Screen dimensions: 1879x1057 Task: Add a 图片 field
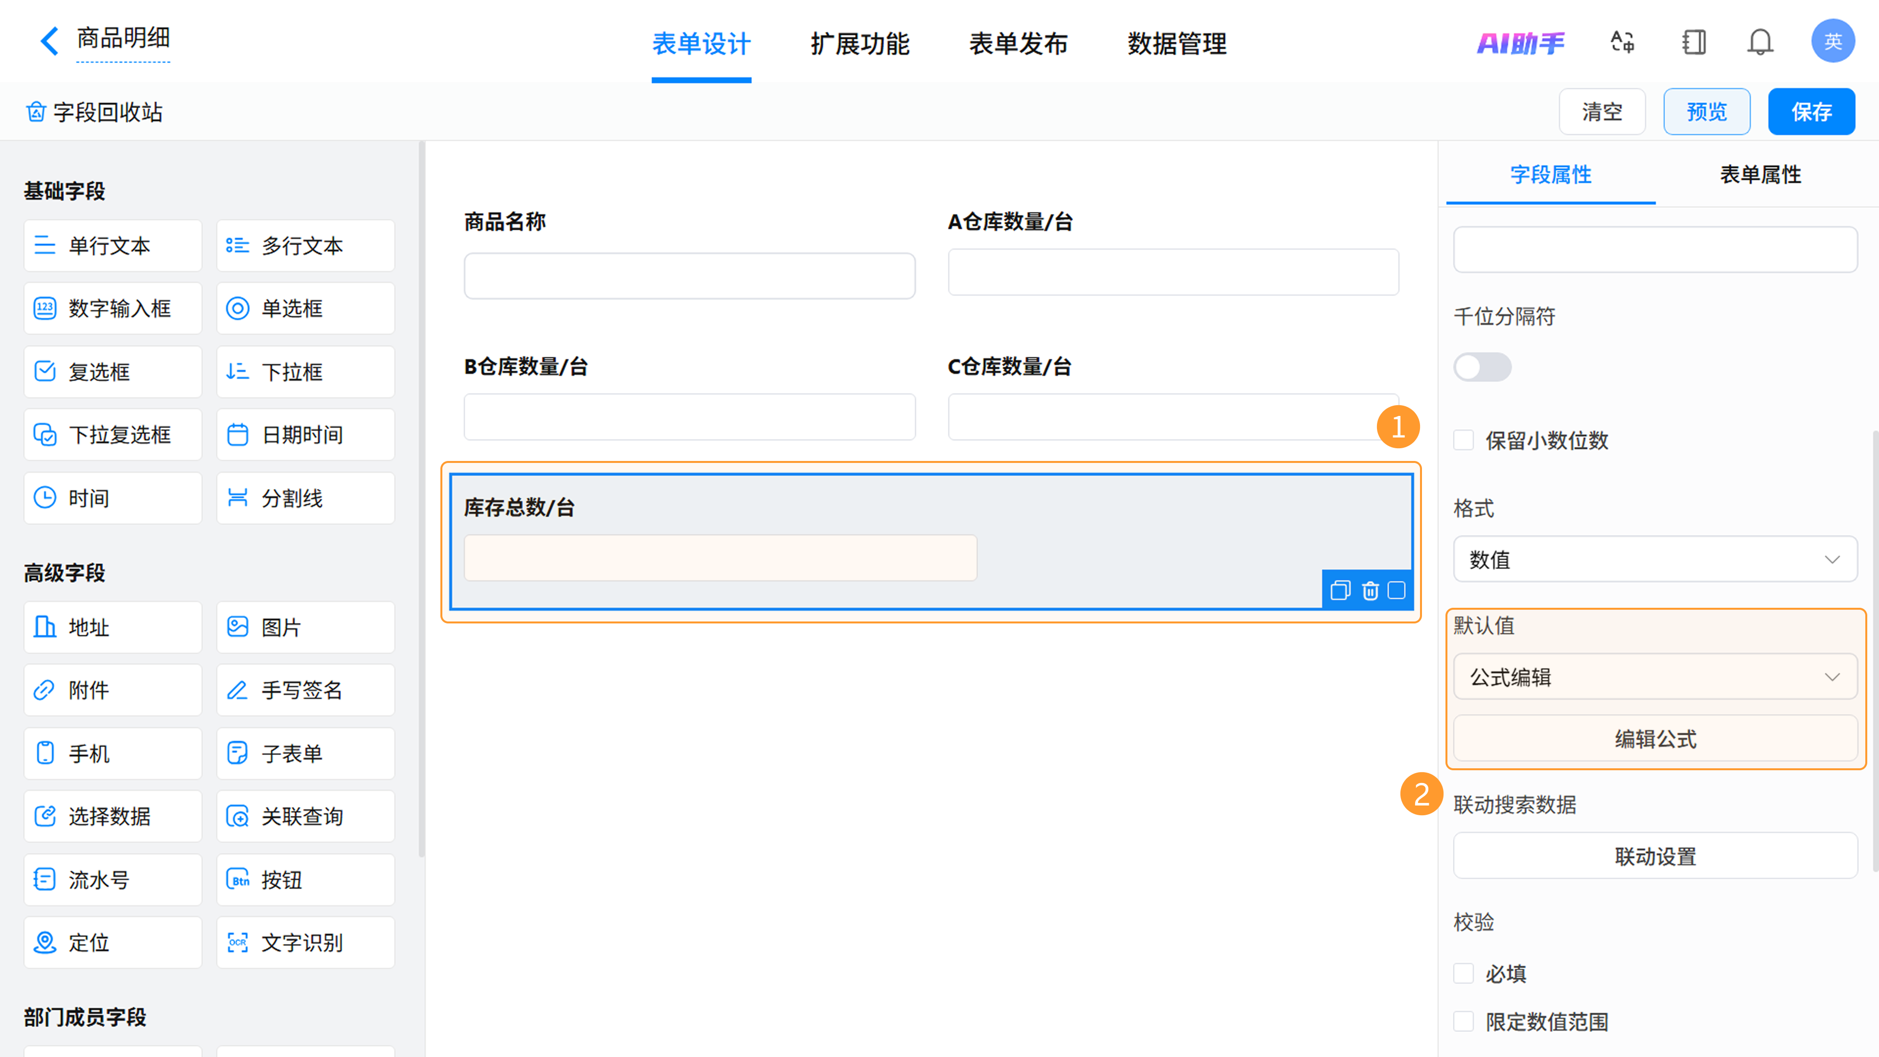tap(306, 627)
